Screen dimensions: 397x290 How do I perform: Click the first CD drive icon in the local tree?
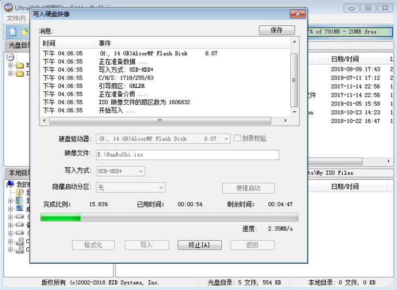coord(20,241)
